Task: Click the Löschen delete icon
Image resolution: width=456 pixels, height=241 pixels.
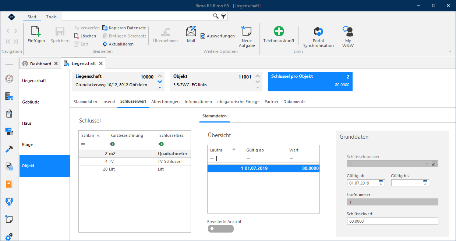Action: coord(77,36)
